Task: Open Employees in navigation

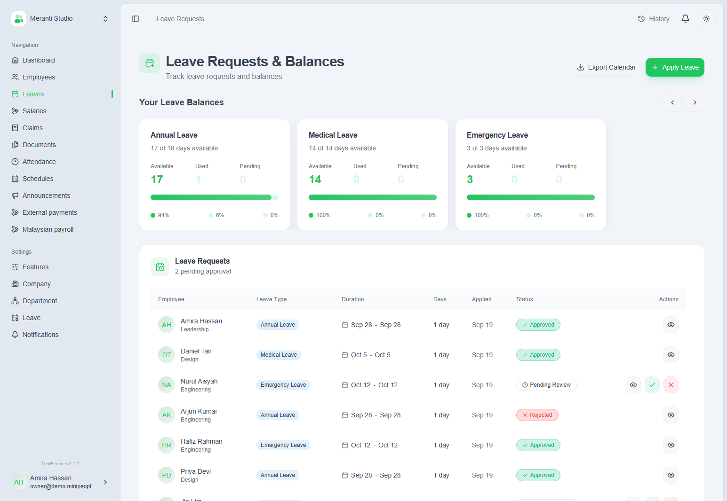Action: pyautogui.click(x=60, y=77)
